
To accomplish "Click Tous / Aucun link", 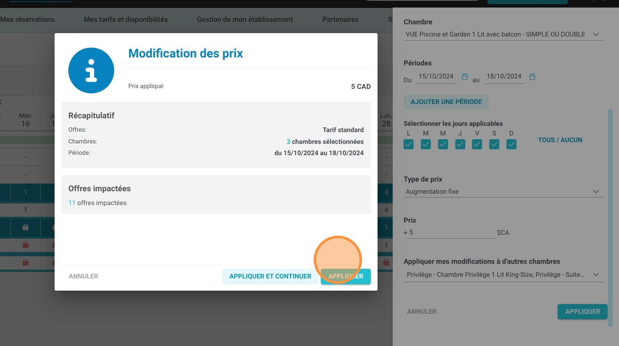I will click(x=560, y=140).
